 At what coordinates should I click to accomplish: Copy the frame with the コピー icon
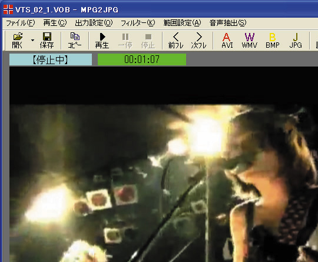pyautogui.click(x=75, y=41)
